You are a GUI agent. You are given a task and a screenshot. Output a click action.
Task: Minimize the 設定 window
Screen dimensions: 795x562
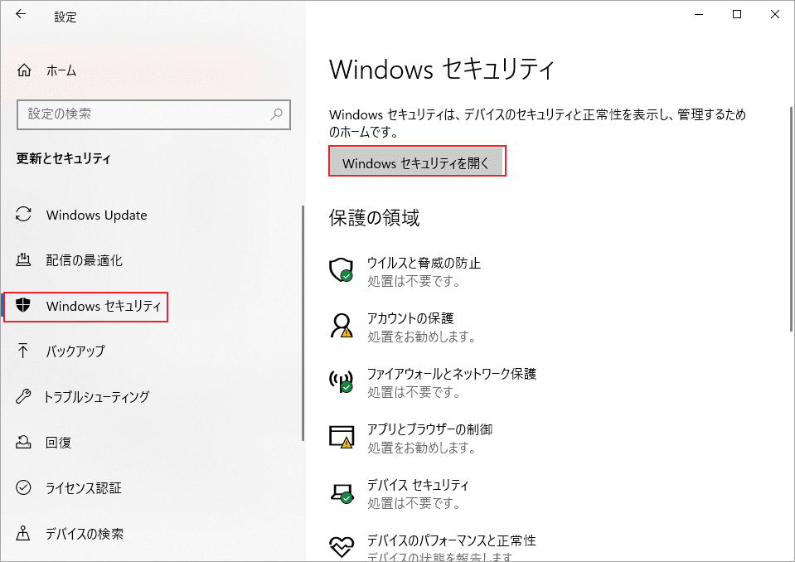coord(699,14)
